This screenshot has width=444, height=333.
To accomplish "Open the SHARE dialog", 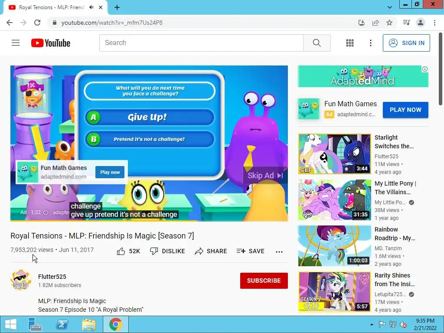I will [x=211, y=251].
